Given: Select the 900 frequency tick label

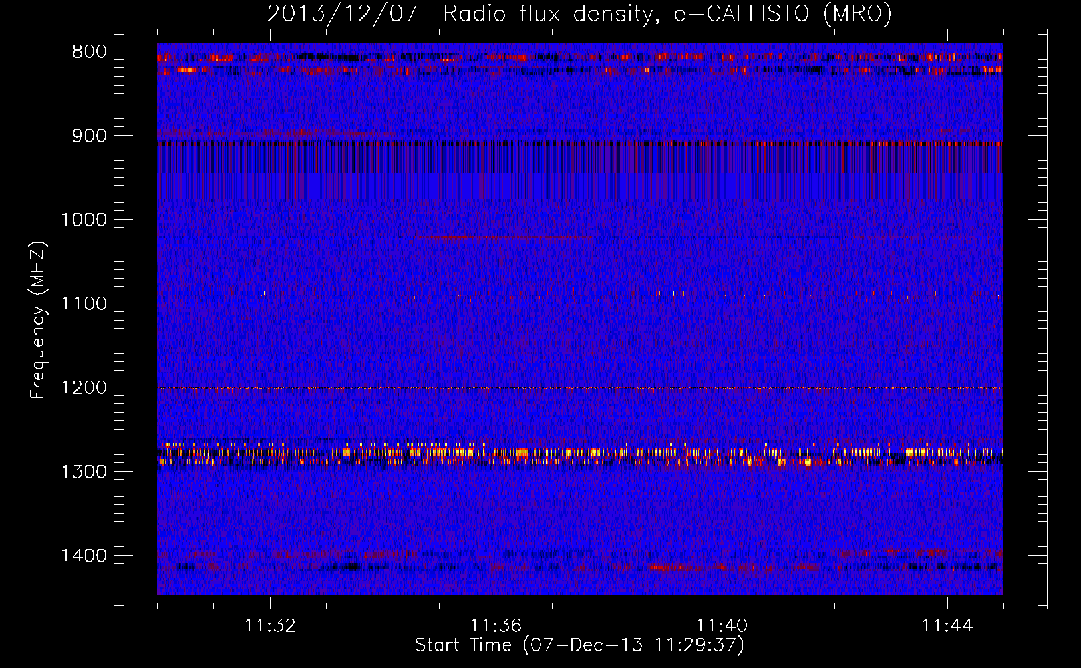Looking at the screenshot, I should point(90,136).
